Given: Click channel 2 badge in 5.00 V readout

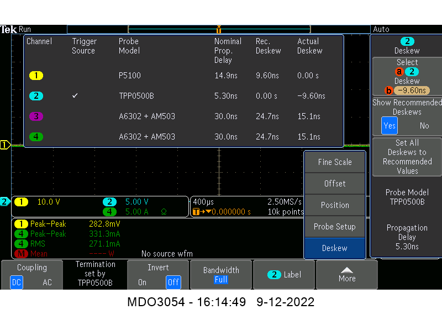Looking at the screenshot, I should coord(109,202).
